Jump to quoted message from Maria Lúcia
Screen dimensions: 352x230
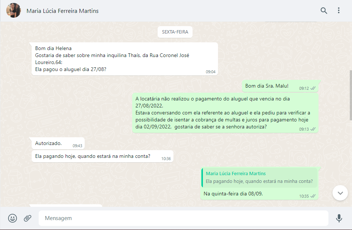259,177
